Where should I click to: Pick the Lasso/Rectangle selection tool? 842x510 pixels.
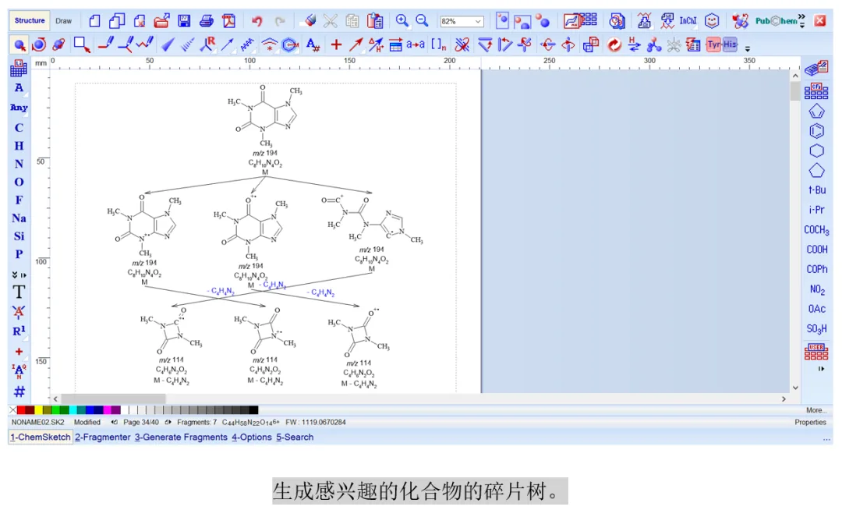(82, 44)
